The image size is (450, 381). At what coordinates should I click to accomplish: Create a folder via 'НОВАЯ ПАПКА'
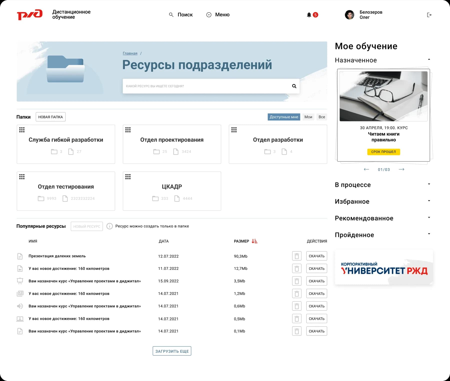click(x=50, y=117)
